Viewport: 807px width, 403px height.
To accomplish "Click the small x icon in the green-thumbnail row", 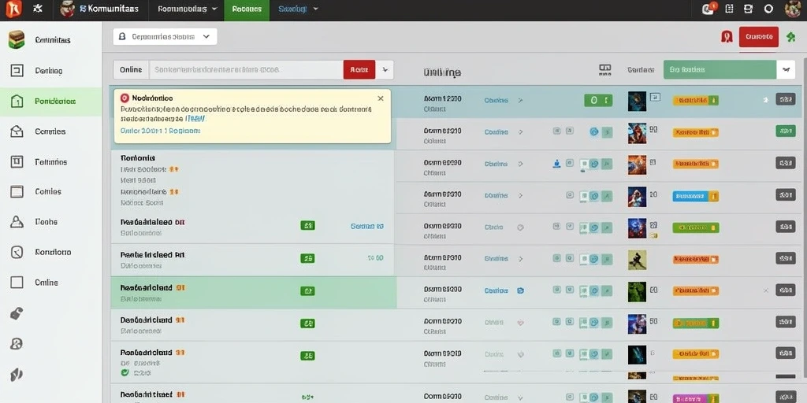I will point(765,290).
